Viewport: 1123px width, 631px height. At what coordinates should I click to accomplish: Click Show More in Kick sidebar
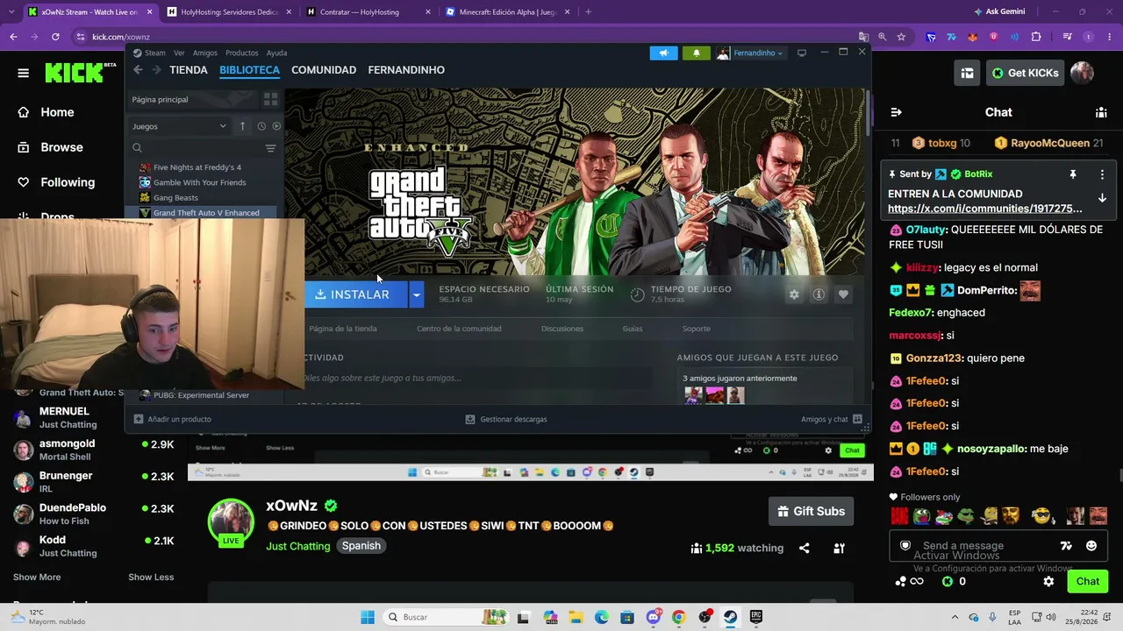point(37,578)
